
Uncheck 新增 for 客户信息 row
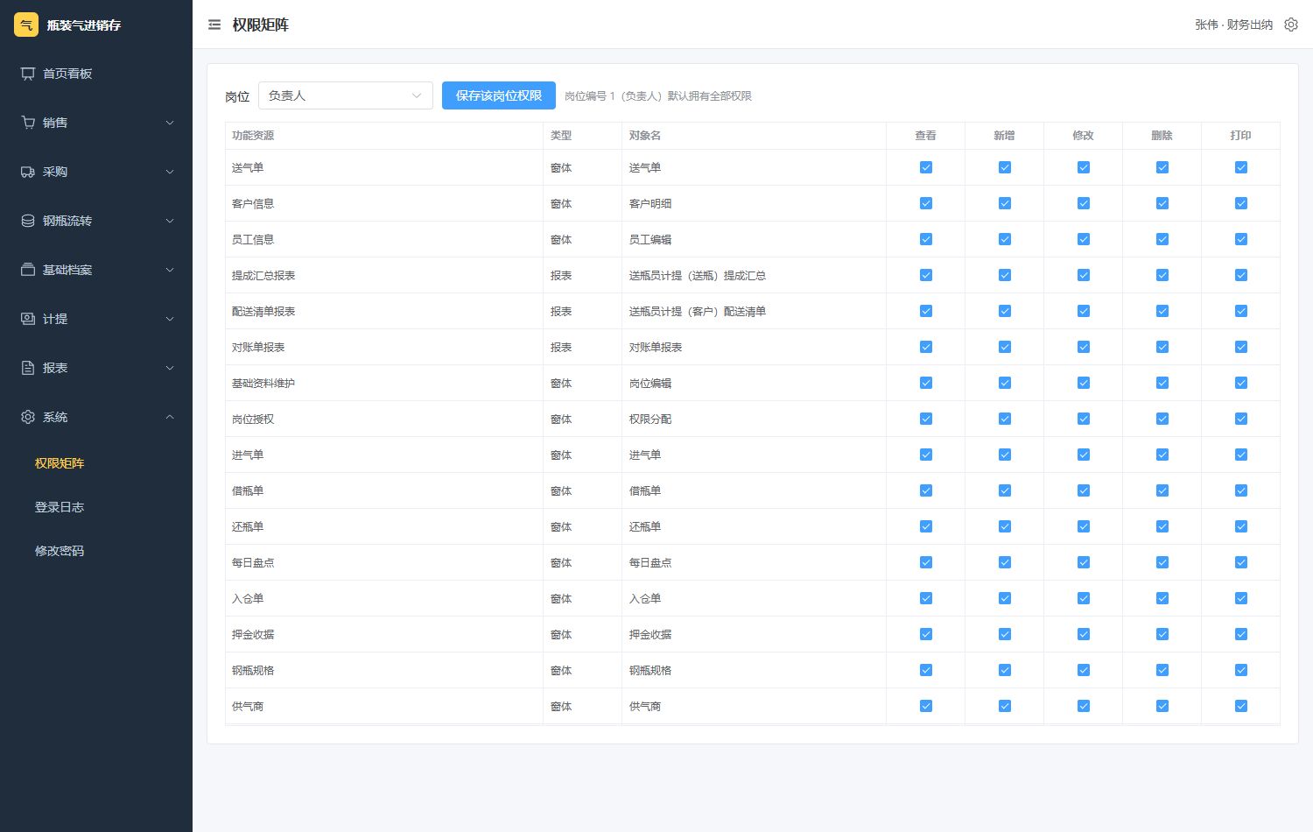coord(1005,203)
